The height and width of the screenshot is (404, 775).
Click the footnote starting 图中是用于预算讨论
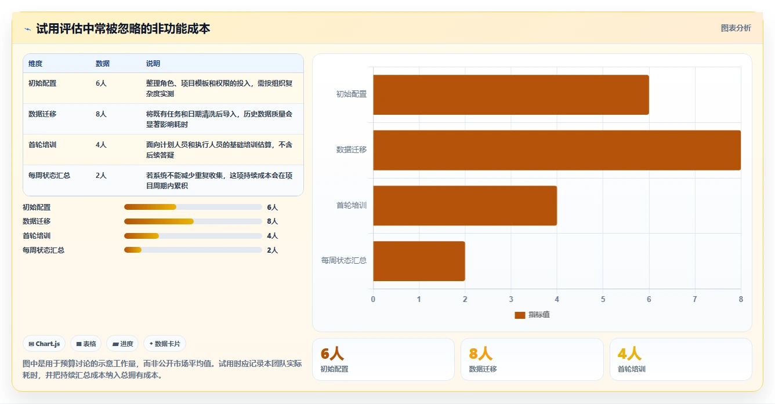click(162, 369)
